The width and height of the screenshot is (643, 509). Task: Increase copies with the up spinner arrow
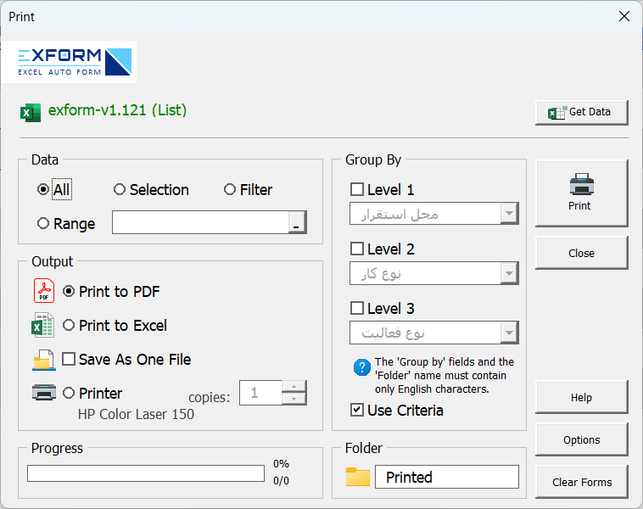(x=294, y=386)
